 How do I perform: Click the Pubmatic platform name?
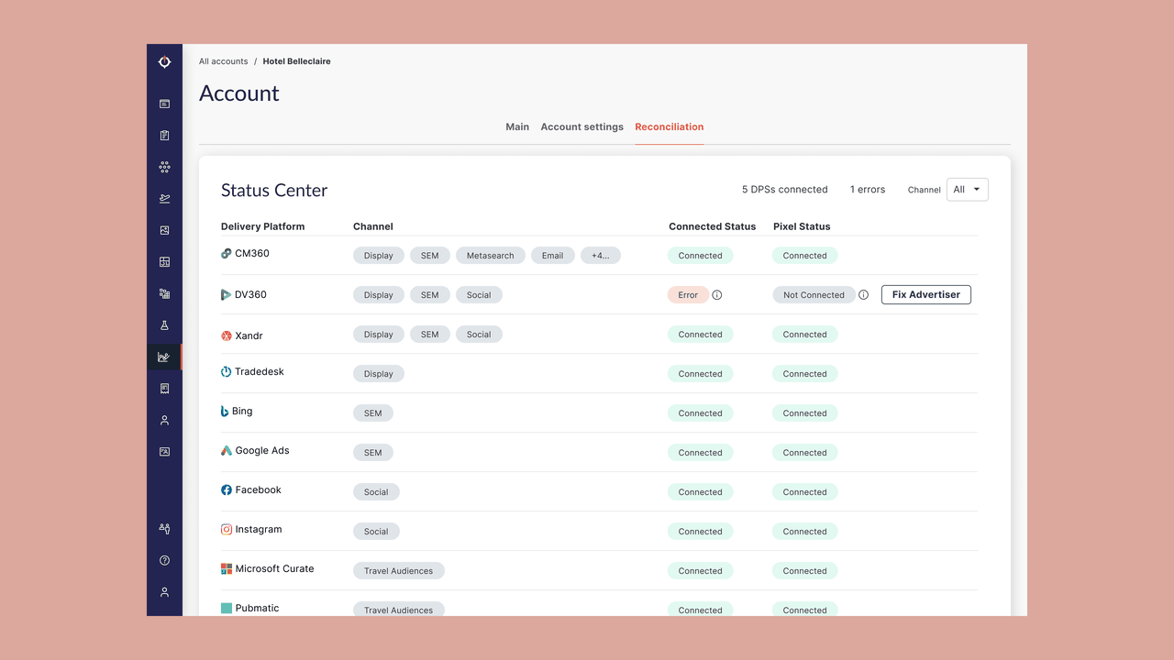(x=257, y=608)
